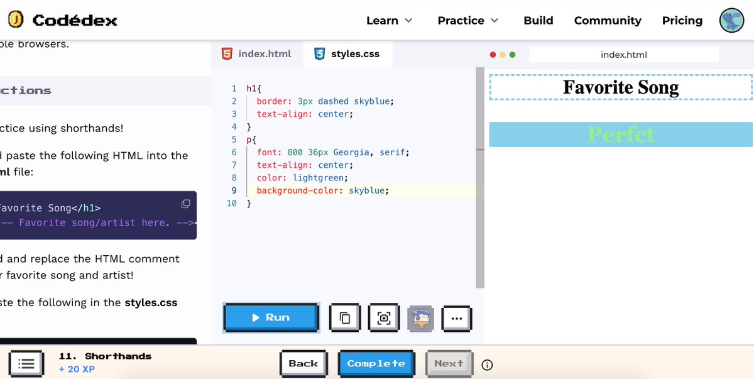Viewport: 754px width, 379px height.
Task: Click the CSS3 icon on styles.css tab
Action: point(319,54)
